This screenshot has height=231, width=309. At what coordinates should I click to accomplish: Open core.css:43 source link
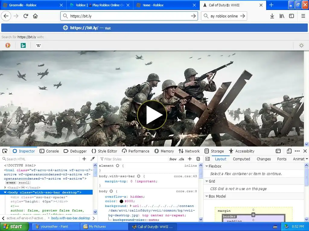[185, 176]
